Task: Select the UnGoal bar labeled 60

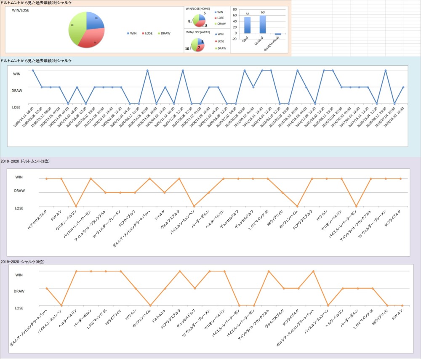Action: click(263, 24)
